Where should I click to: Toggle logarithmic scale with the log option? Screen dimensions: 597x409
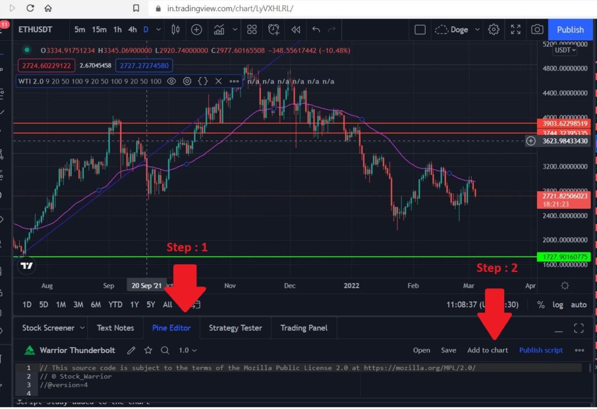point(558,304)
